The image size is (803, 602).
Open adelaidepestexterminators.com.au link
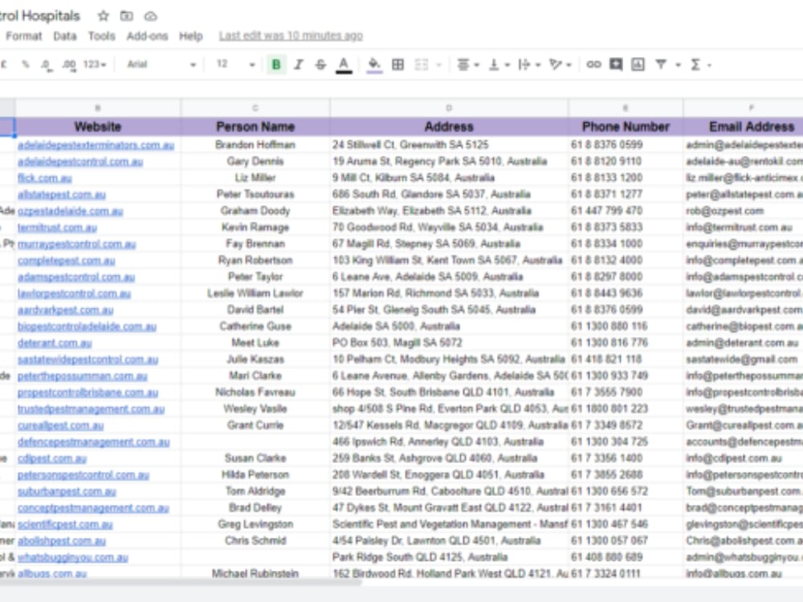(96, 145)
